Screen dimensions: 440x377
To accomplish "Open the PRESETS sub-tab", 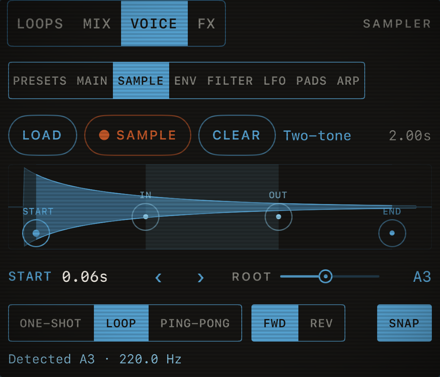I will pyautogui.click(x=40, y=81).
